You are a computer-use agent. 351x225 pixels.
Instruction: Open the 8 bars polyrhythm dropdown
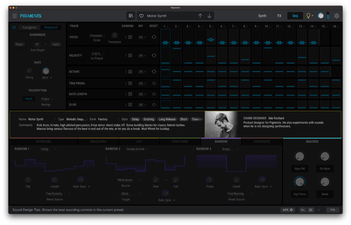[47, 99]
